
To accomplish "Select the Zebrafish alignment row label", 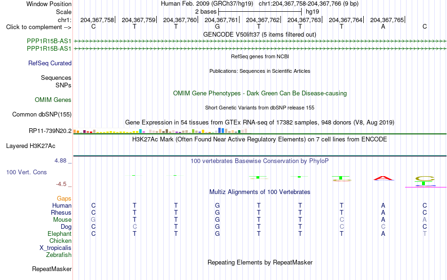I will coord(59,255).
